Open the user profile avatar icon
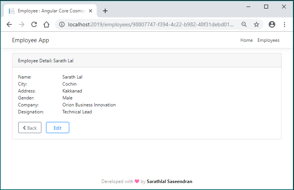Viewport: 294px width, 190px height. tap(272, 24)
